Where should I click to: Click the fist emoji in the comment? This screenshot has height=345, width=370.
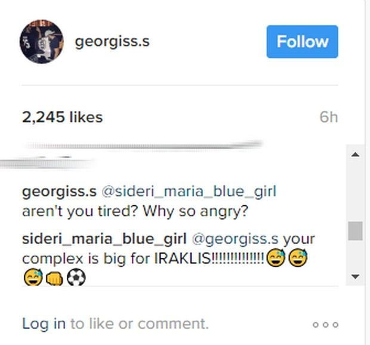[x=55, y=278]
